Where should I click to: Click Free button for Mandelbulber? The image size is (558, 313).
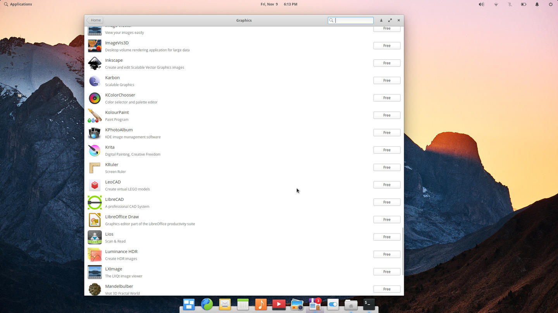387,289
